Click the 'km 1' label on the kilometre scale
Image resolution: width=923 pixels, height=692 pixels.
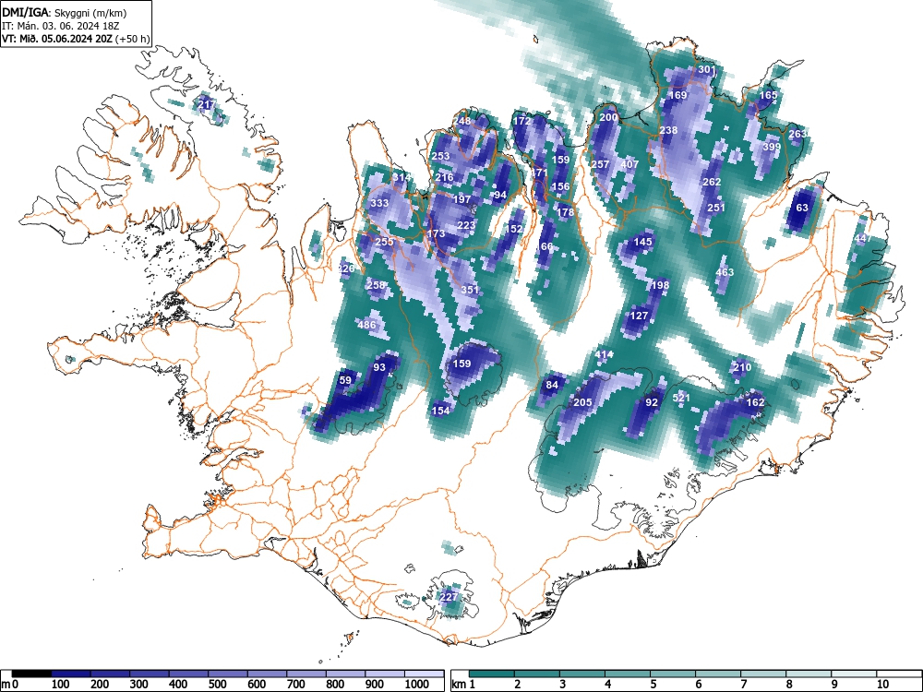click(x=463, y=685)
